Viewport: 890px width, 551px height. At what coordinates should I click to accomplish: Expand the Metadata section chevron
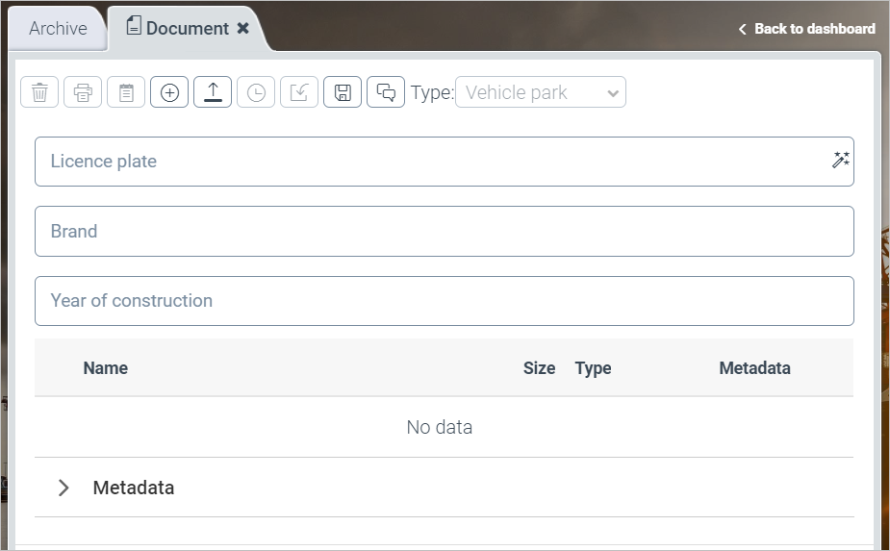tap(64, 488)
